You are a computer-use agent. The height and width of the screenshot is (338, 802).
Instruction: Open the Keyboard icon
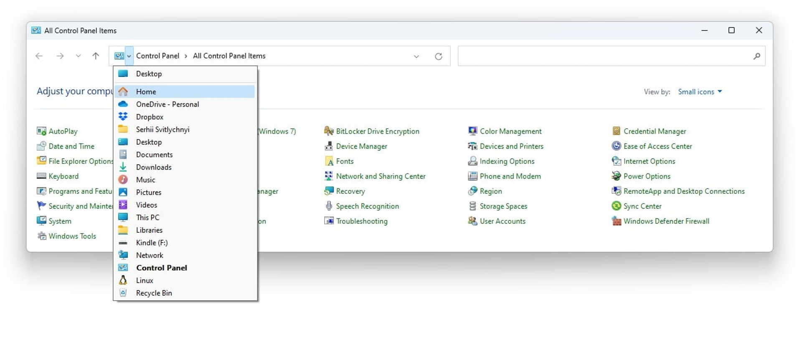pyautogui.click(x=41, y=176)
